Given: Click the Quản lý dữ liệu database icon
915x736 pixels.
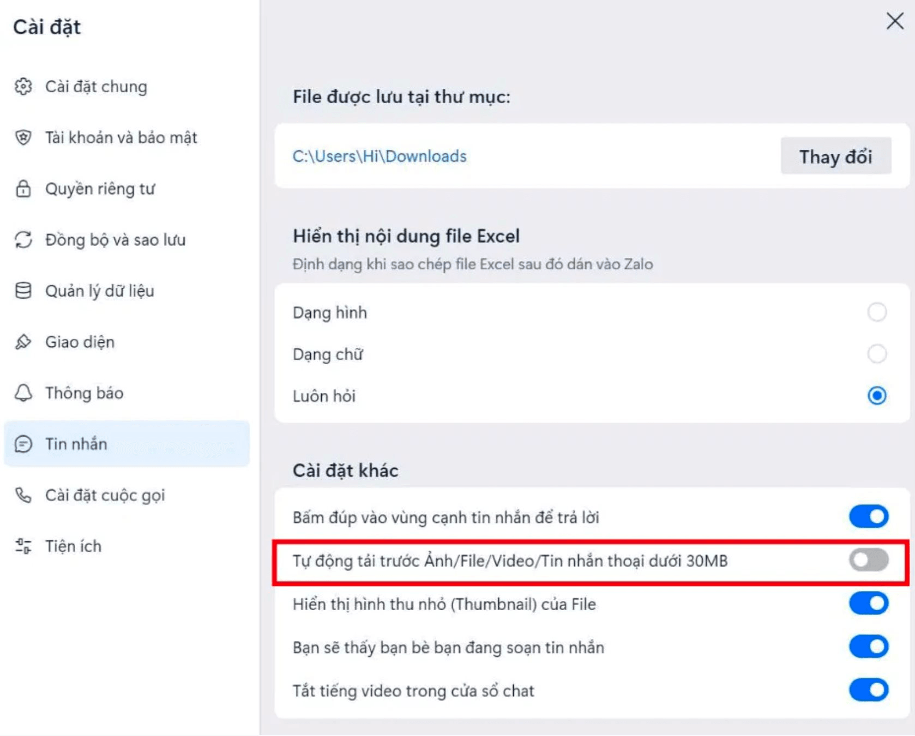Looking at the screenshot, I should click(23, 291).
